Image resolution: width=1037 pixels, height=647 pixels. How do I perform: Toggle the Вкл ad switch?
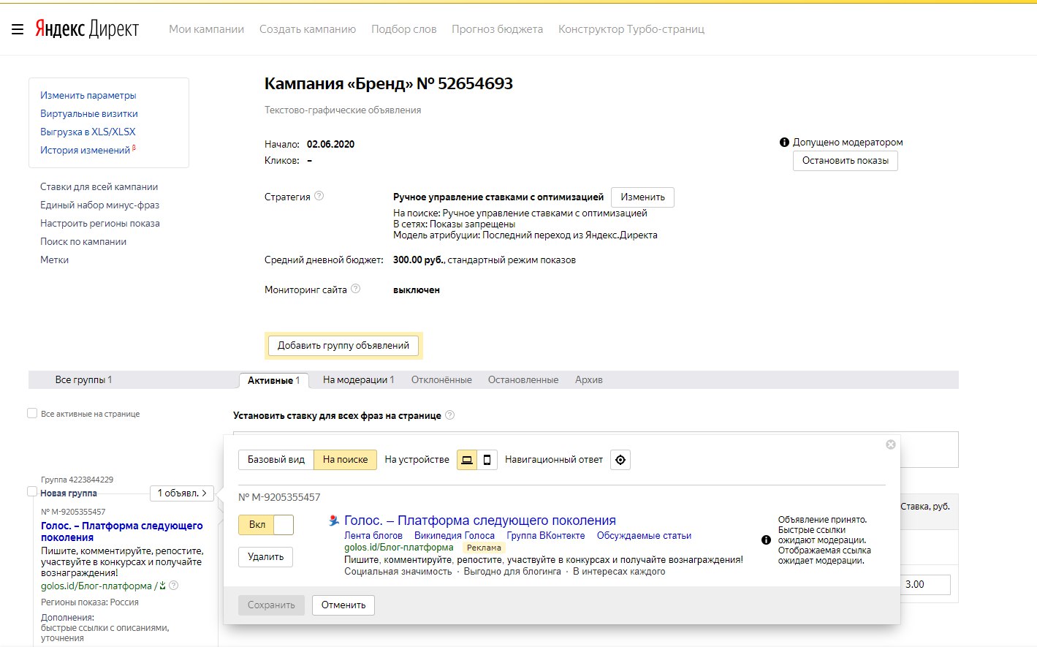[x=266, y=525]
